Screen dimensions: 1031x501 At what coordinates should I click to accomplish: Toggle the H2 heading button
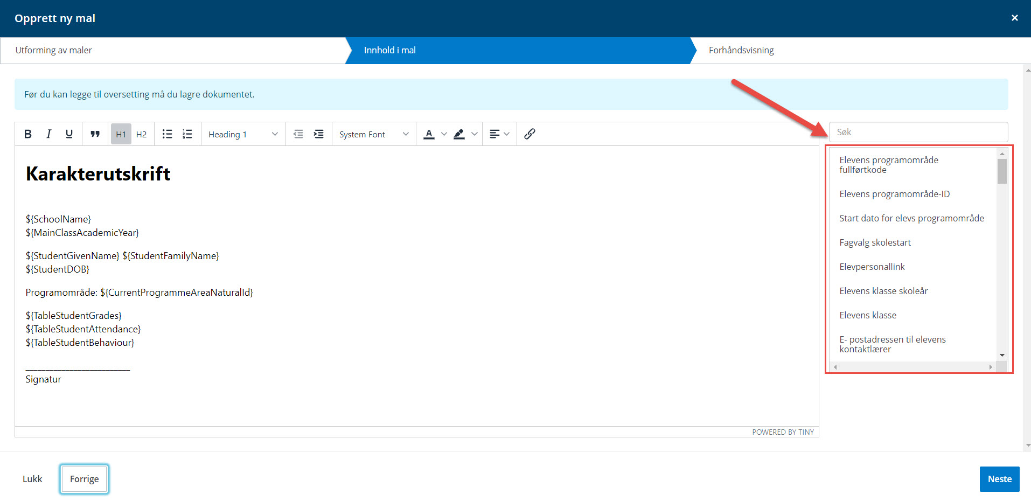[141, 134]
